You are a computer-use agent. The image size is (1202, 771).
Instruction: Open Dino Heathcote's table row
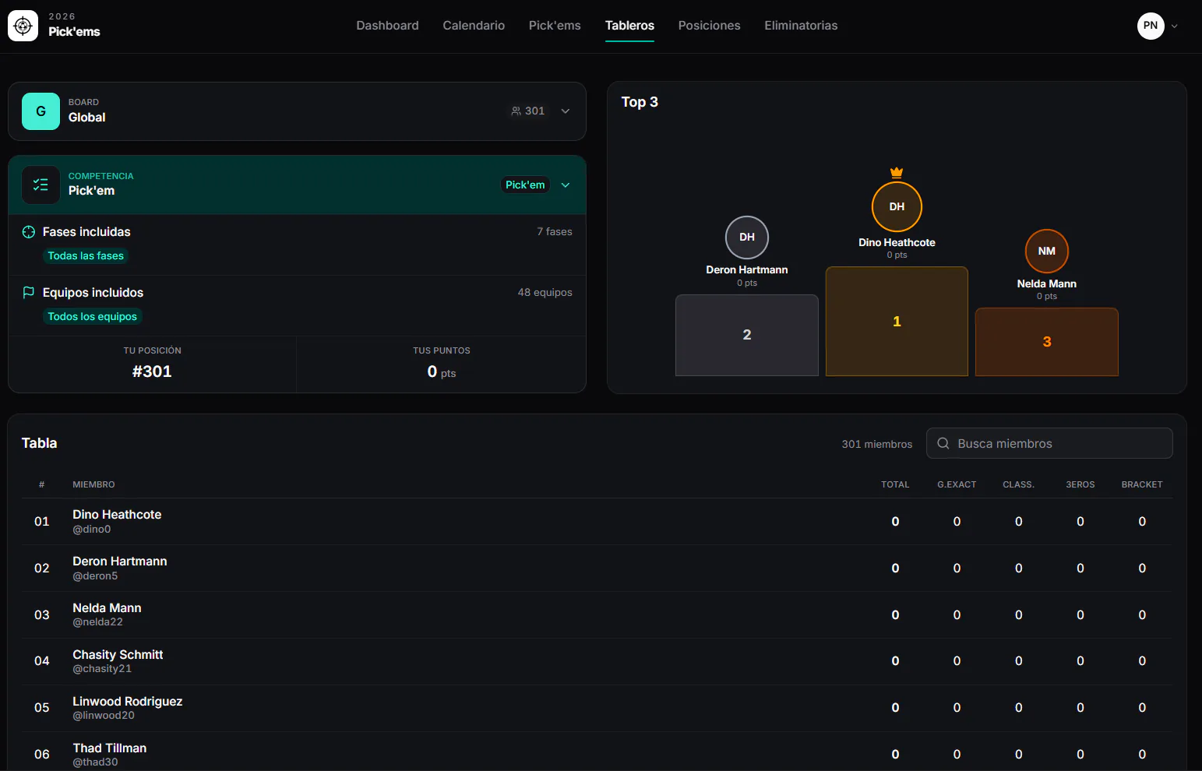tap(597, 522)
